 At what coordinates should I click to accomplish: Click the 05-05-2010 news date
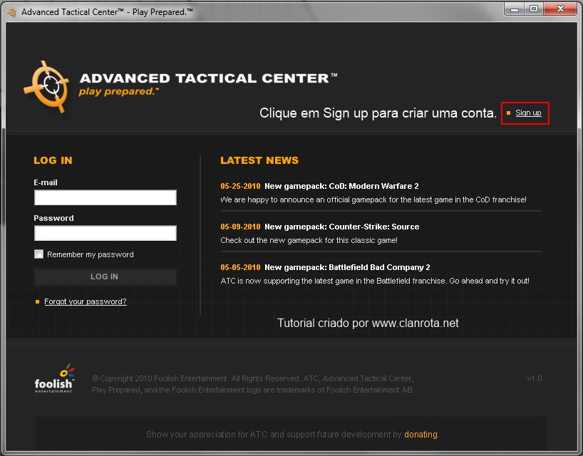click(240, 268)
